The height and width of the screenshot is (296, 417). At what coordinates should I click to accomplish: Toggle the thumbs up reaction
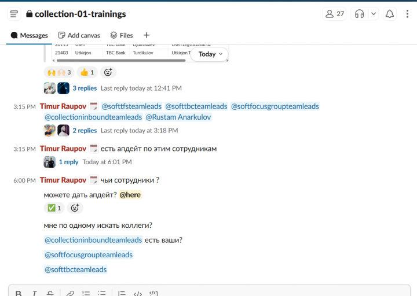tap(87, 72)
